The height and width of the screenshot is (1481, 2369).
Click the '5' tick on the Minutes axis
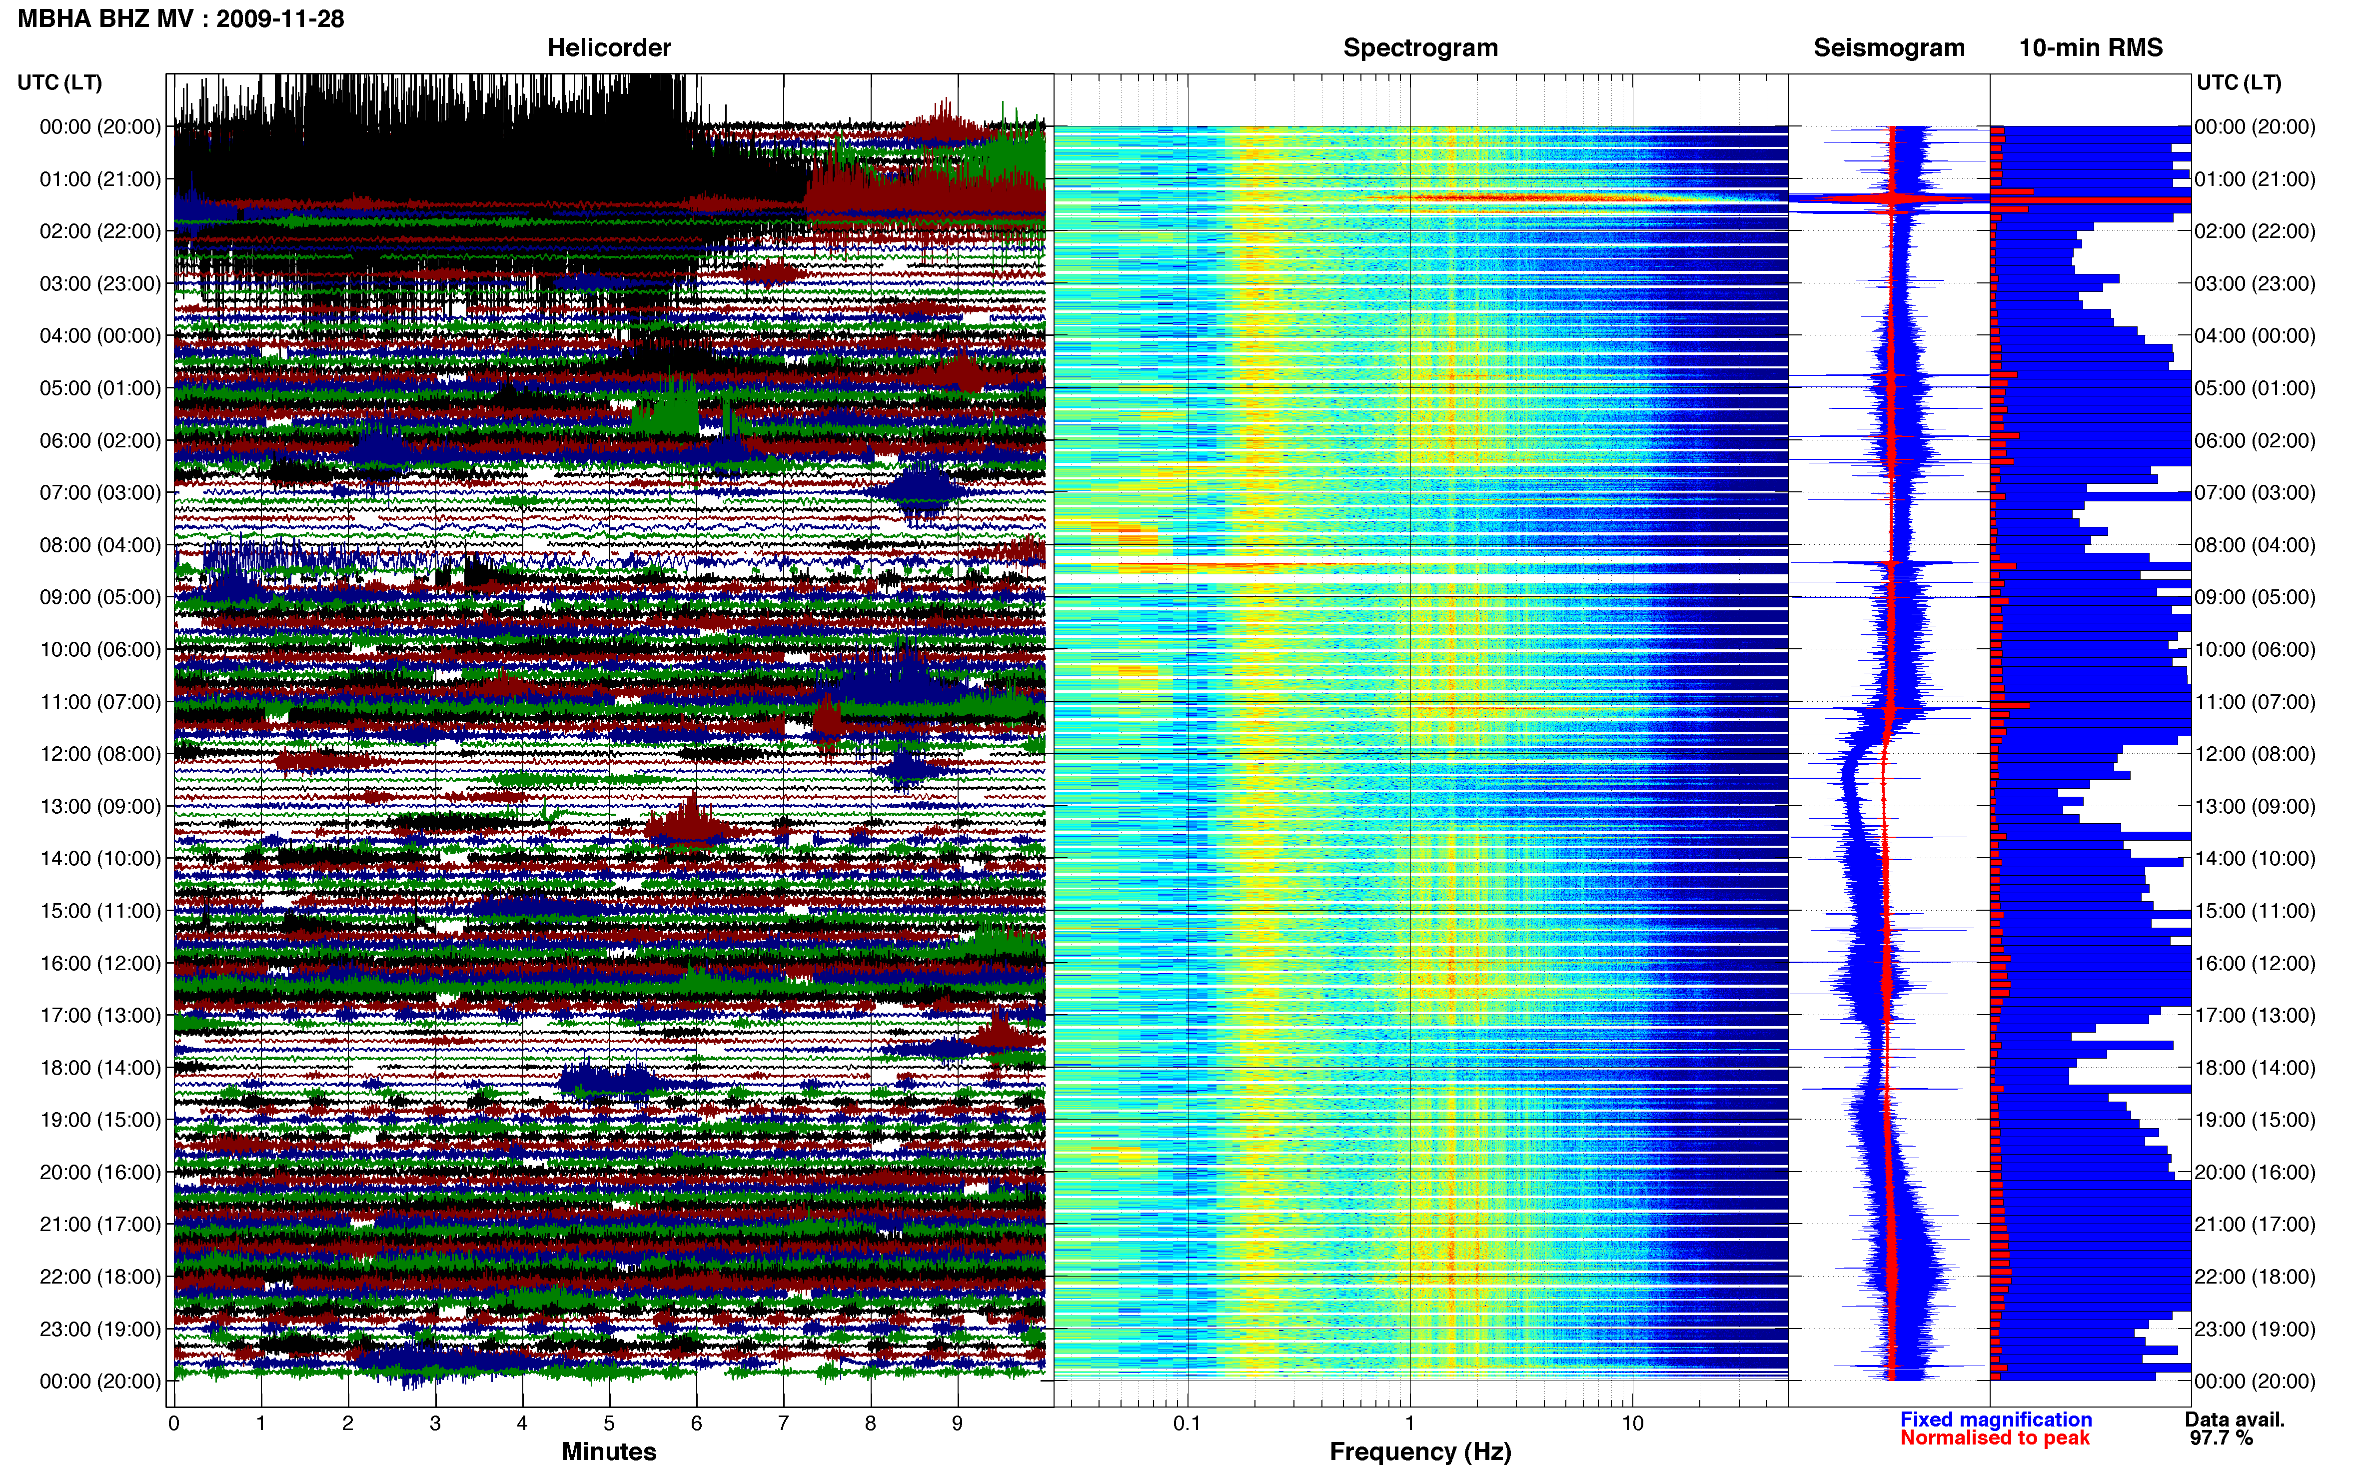tap(609, 1424)
